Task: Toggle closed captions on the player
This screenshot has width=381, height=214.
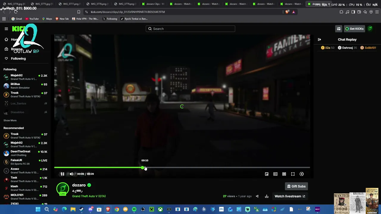Action: point(275,174)
